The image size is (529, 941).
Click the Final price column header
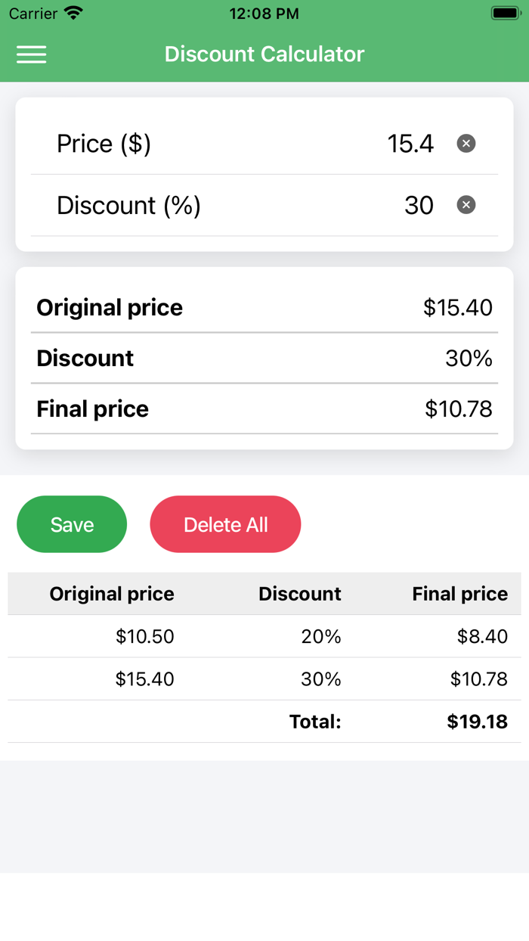(459, 594)
